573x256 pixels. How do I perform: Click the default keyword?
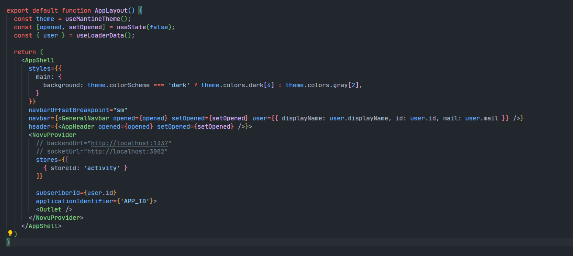pyautogui.click(x=45, y=10)
